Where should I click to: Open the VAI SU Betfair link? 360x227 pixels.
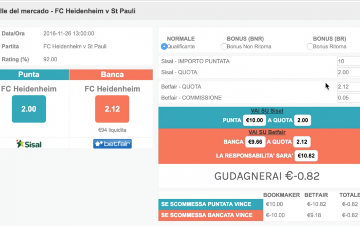267,132
